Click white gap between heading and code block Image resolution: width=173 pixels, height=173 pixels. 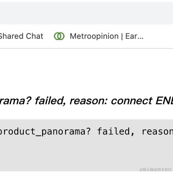[86, 113]
